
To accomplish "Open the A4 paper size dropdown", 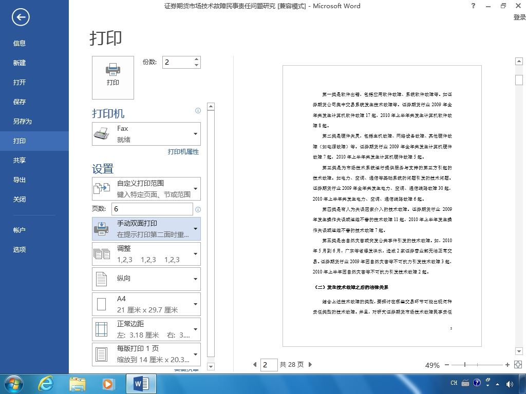I will (146, 304).
